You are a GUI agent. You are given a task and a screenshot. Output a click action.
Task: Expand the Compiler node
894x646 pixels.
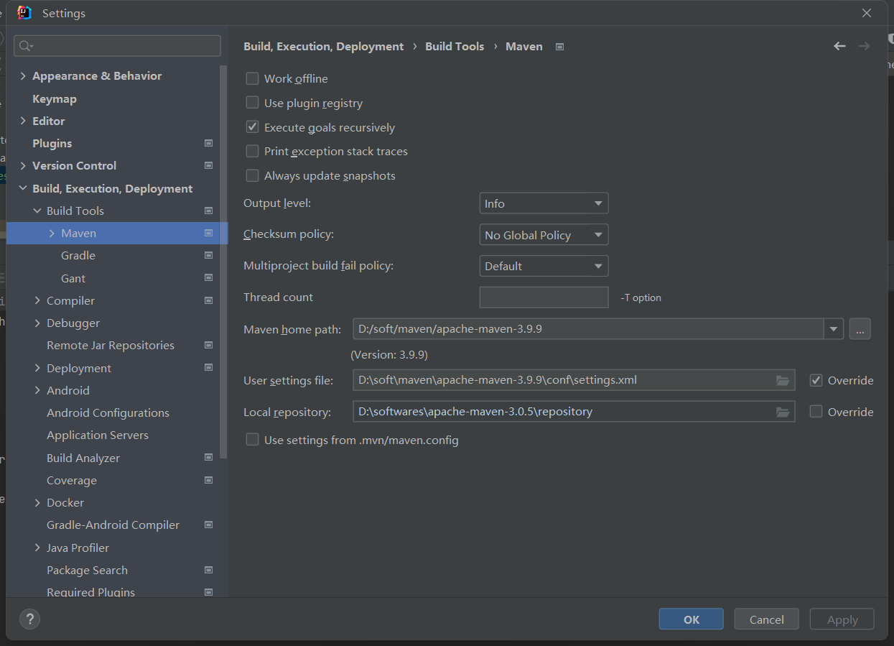pos(37,300)
